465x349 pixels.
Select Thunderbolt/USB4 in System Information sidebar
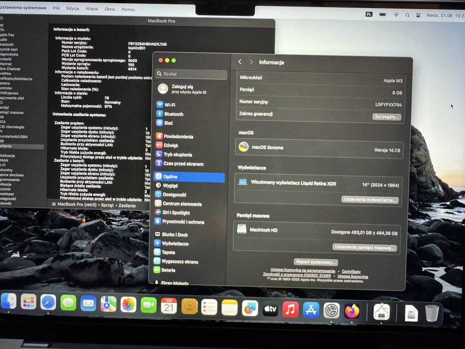click(x=14, y=137)
